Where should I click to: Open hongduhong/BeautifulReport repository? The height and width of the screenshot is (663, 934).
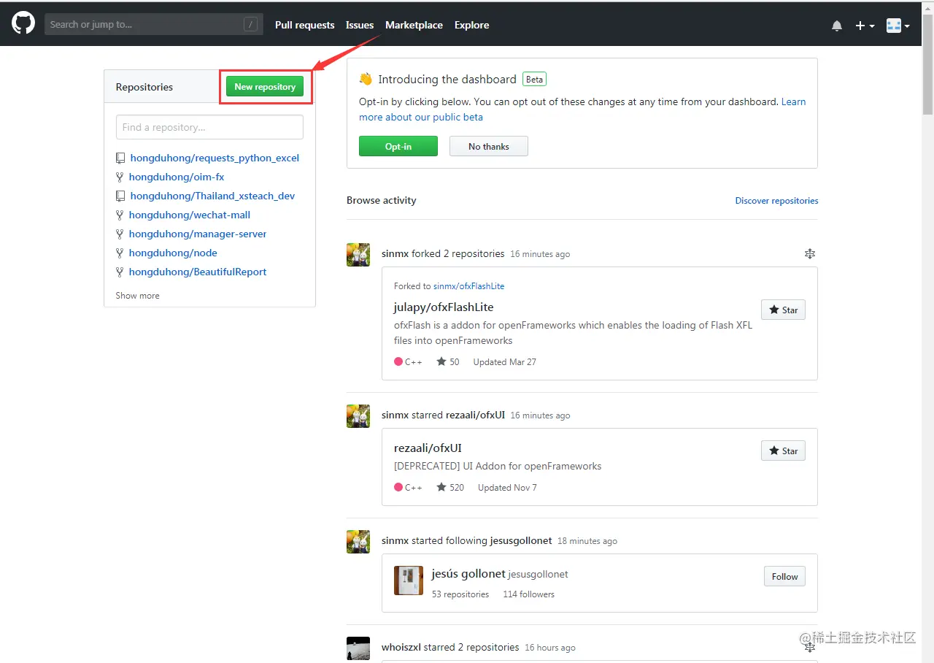tap(198, 272)
